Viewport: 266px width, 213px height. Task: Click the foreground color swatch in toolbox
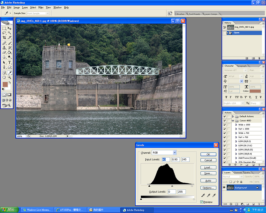point(5,85)
